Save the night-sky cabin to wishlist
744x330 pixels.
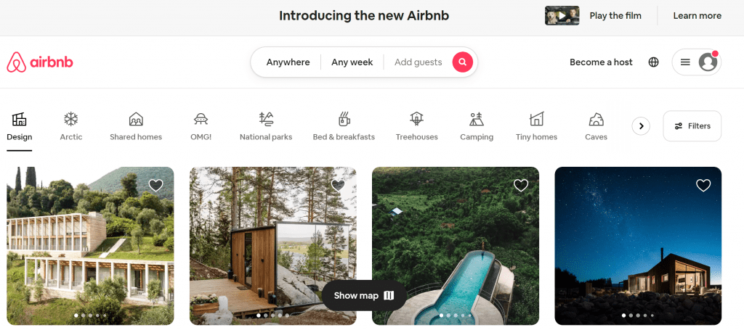(703, 185)
